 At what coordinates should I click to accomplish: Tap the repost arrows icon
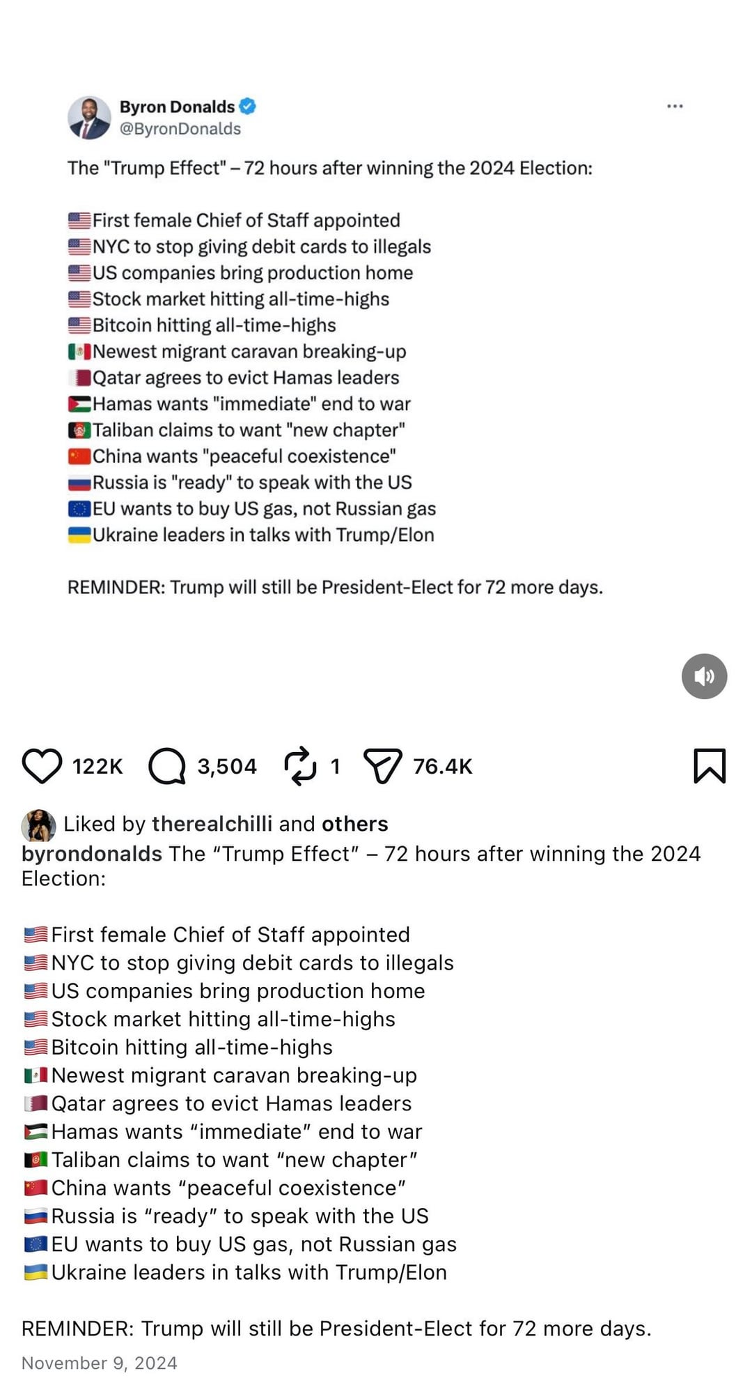tap(300, 766)
